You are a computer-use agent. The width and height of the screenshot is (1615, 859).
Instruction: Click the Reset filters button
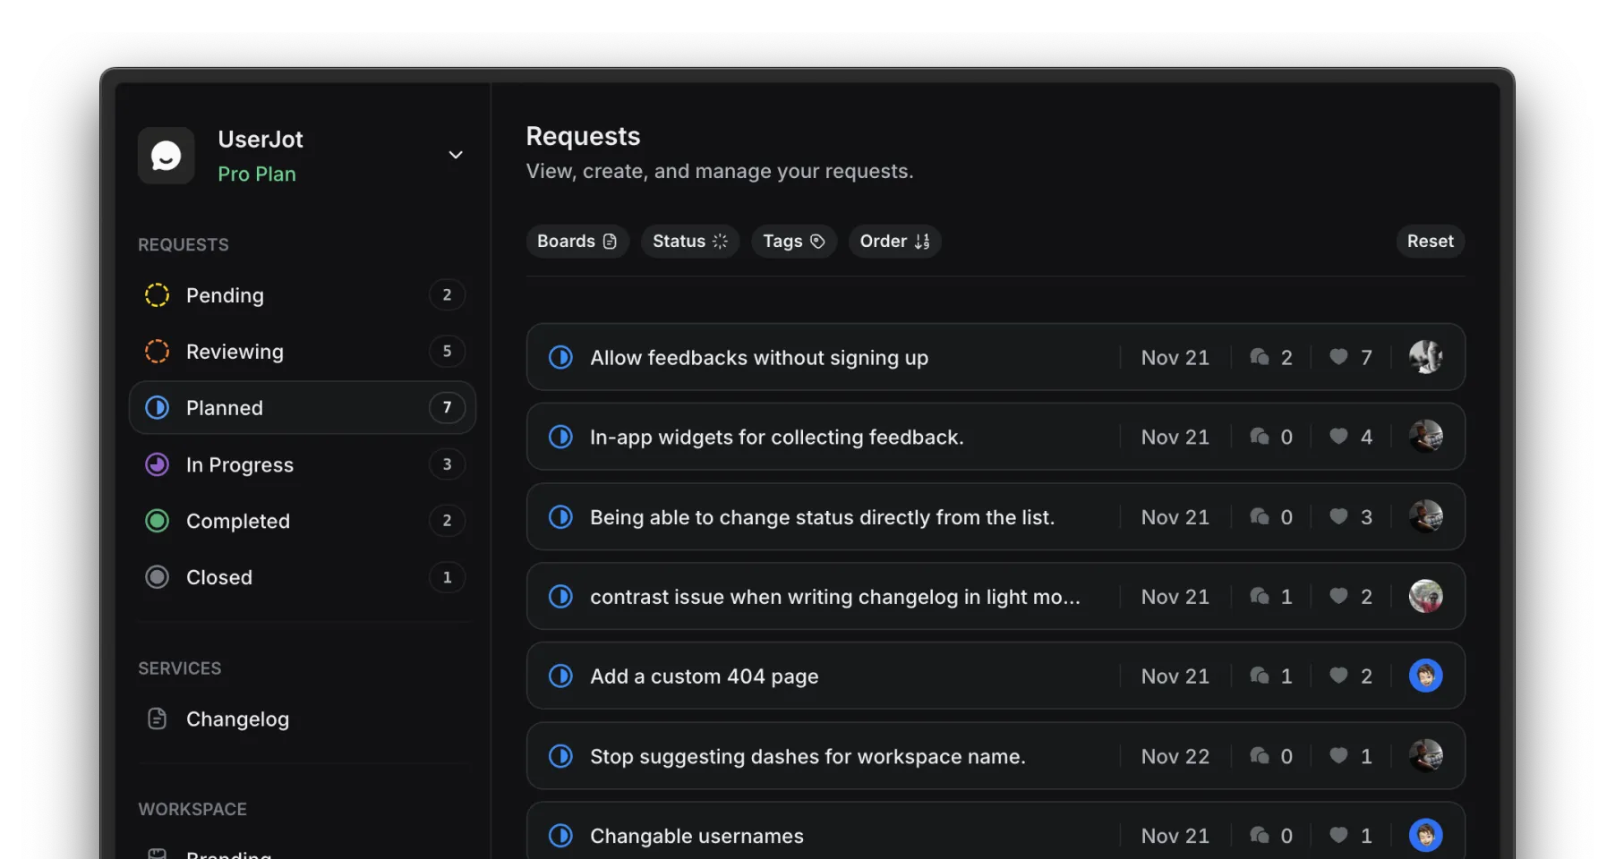1430,242
